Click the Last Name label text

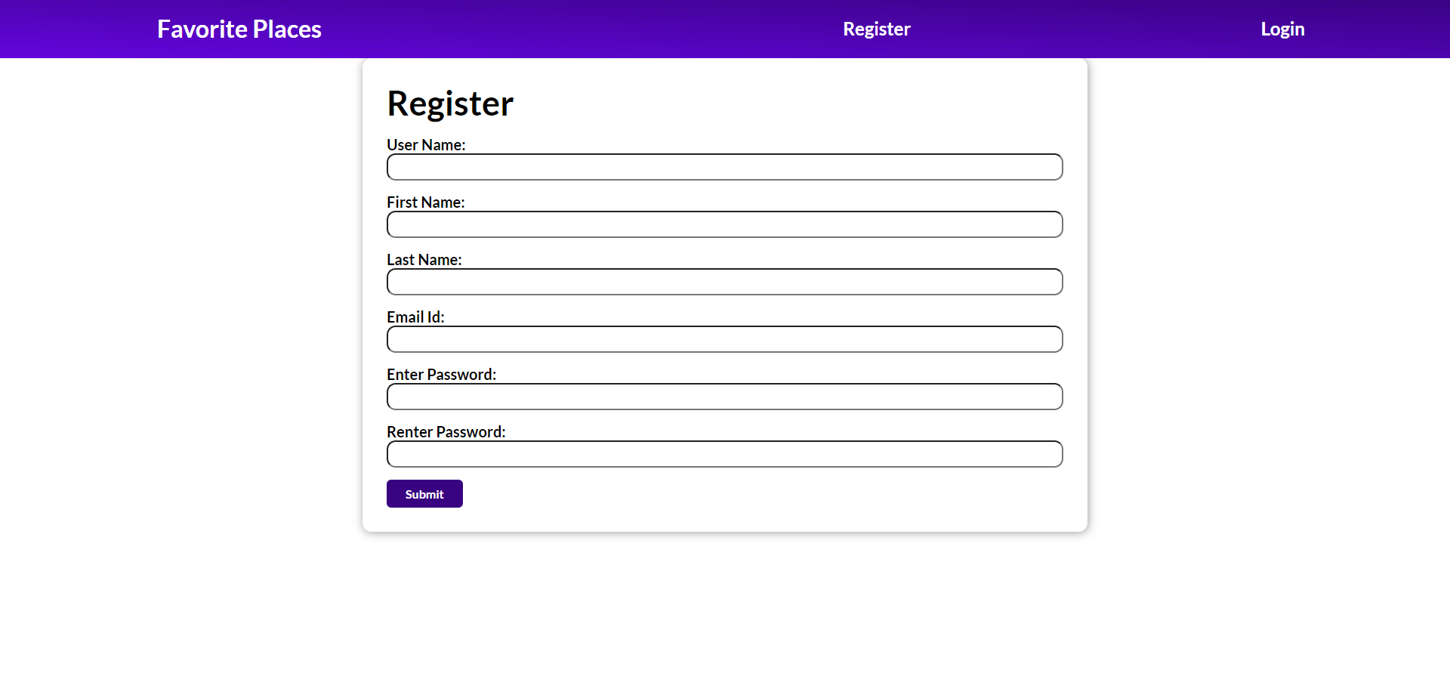tap(424, 259)
